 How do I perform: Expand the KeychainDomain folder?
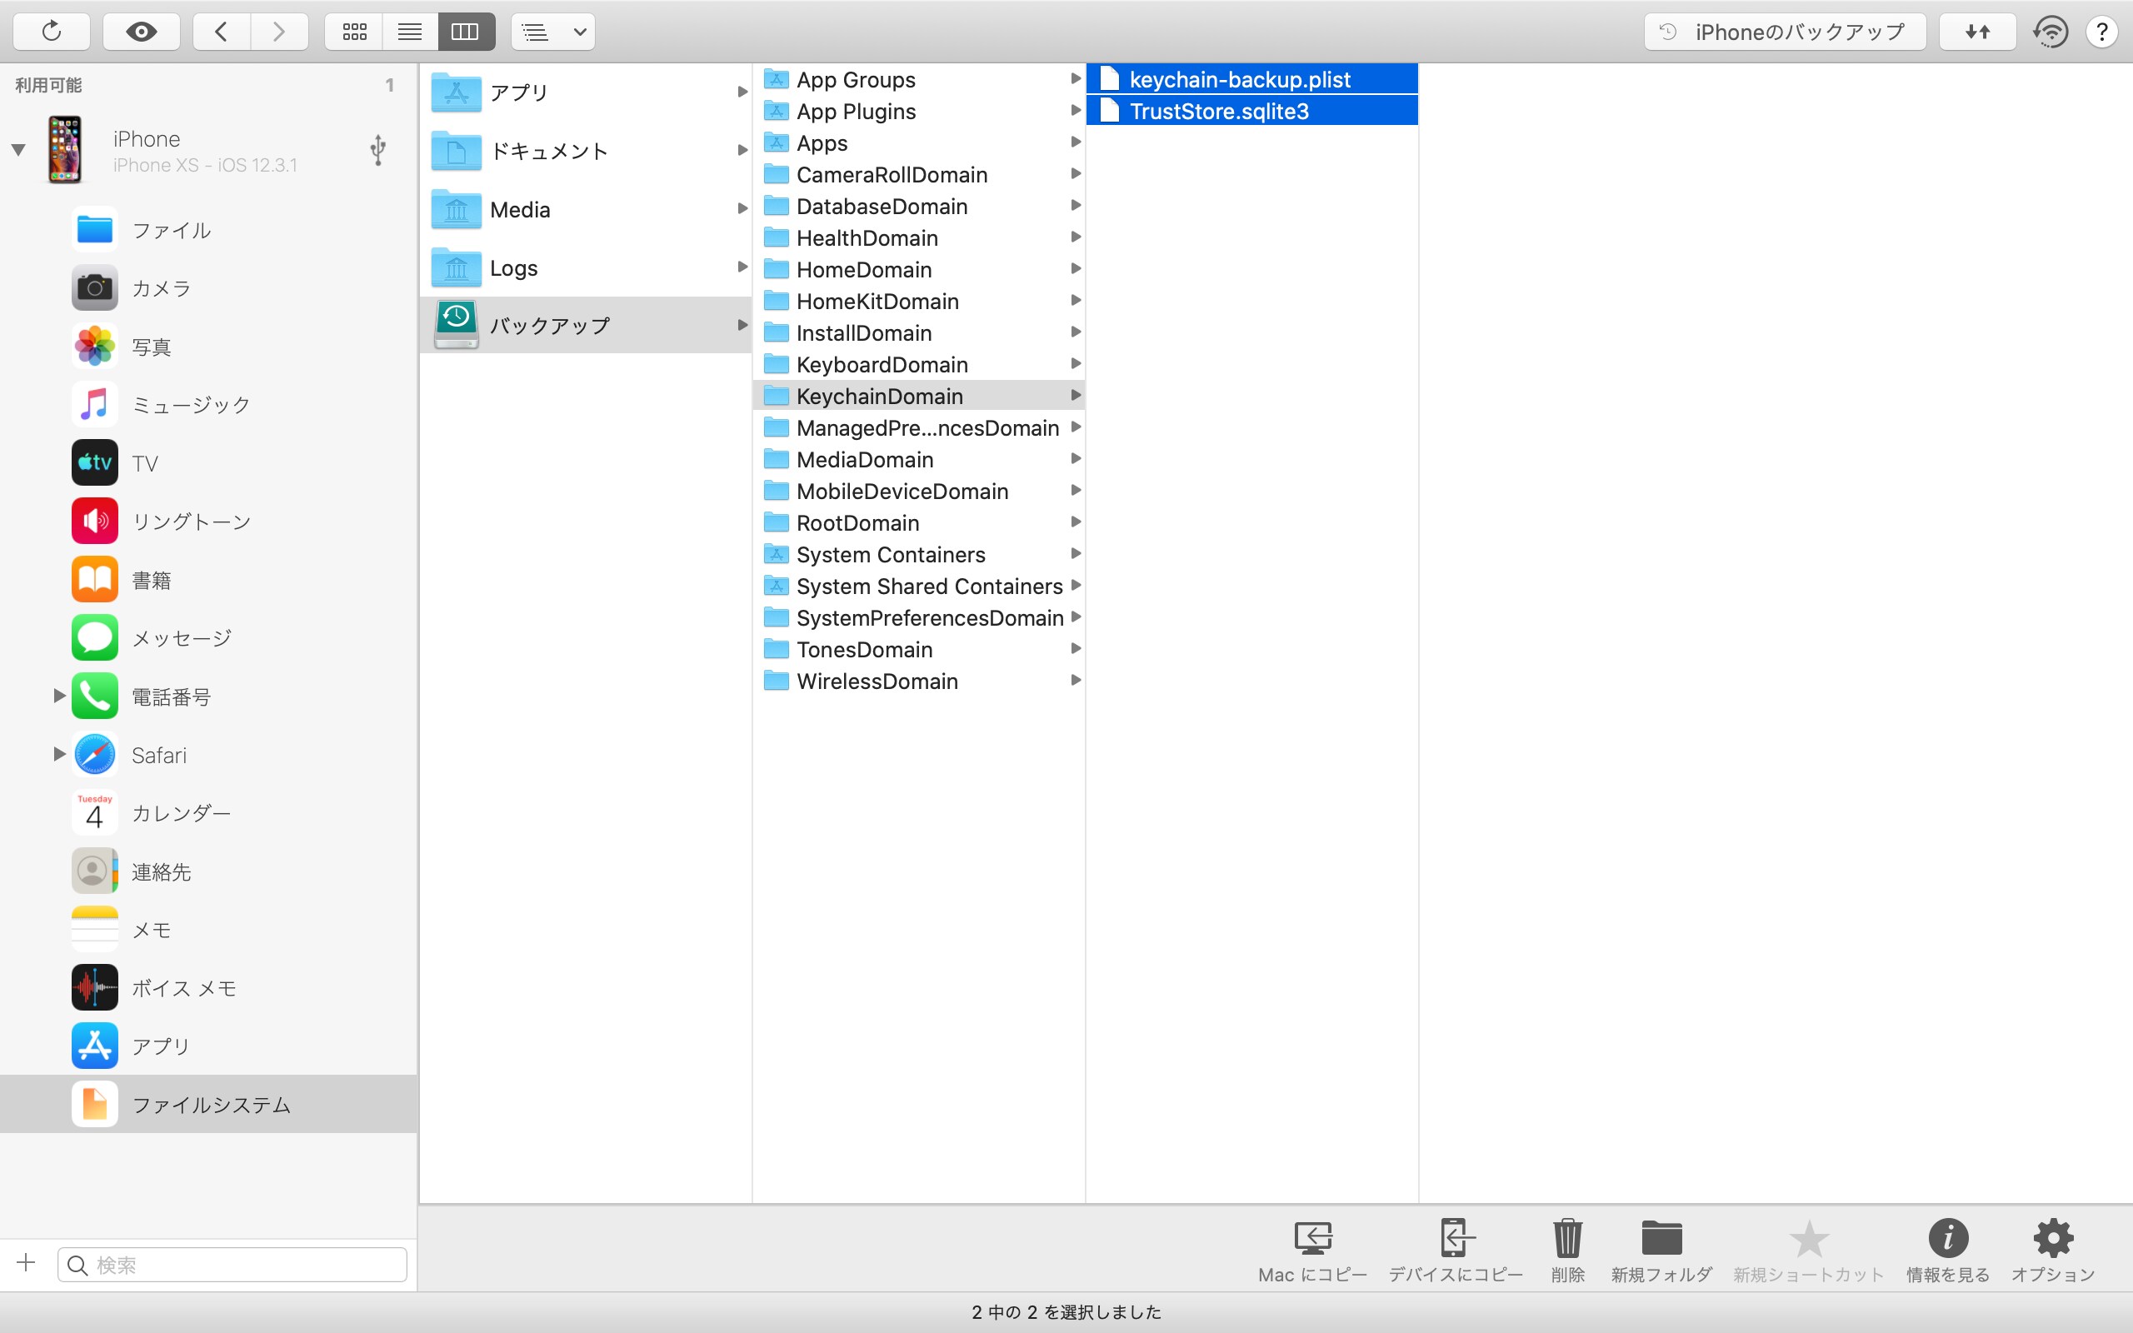[x=1075, y=397]
